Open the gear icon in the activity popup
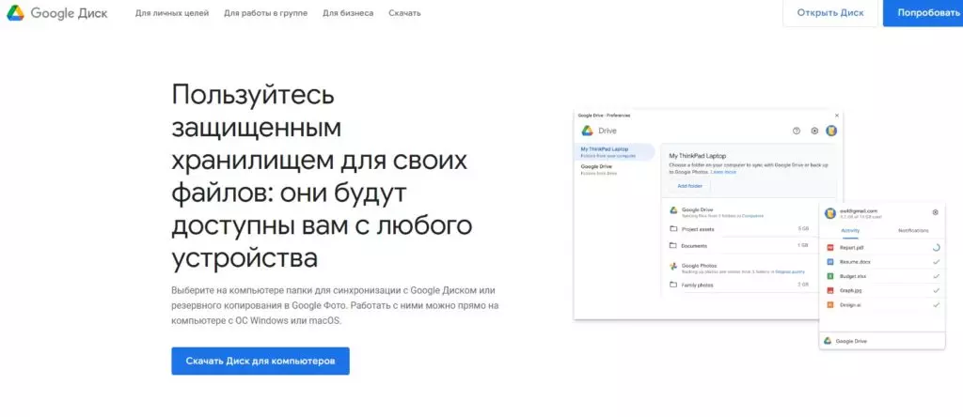963x417 pixels. (936, 212)
